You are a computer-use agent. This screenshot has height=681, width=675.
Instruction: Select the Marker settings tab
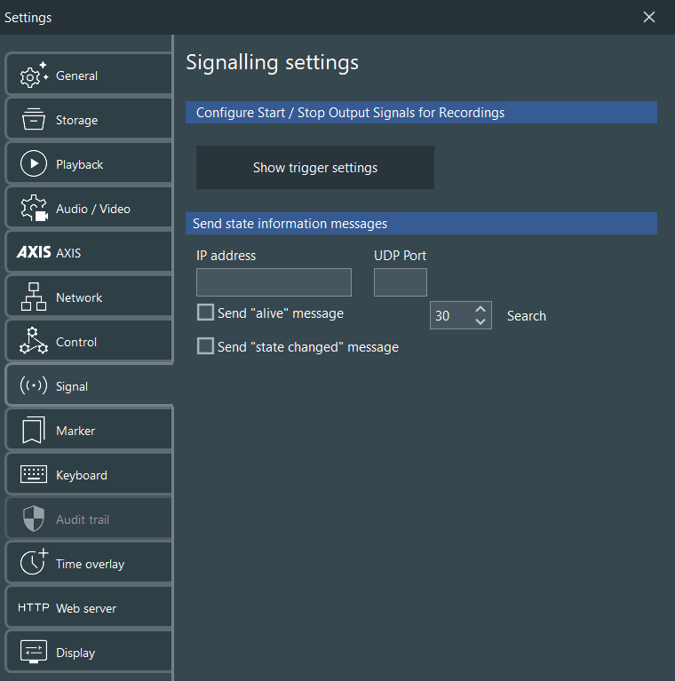pos(89,430)
